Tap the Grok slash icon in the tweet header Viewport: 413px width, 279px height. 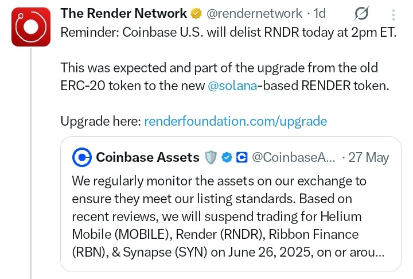click(x=361, y=13)
